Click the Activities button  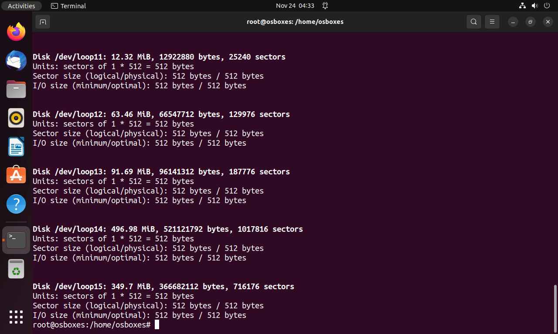21,6
